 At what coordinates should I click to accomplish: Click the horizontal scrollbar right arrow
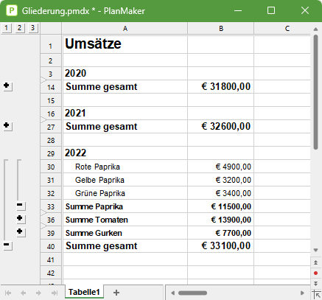tap(302, 293)
